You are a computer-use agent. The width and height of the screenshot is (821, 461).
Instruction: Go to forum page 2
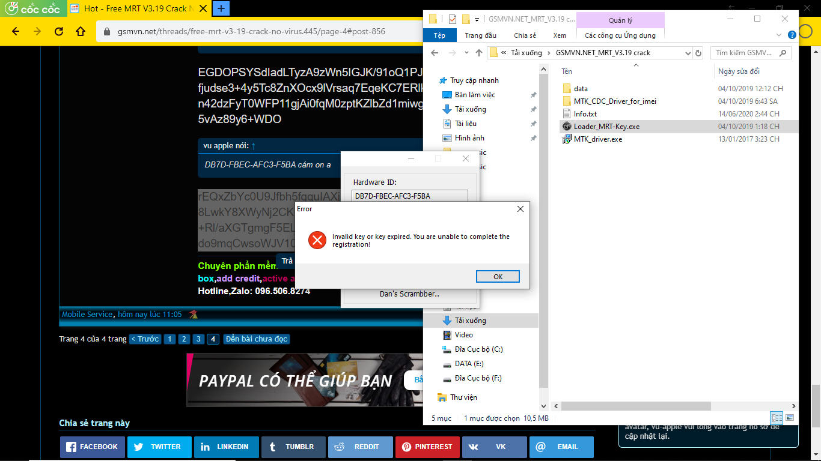point(185,339)
